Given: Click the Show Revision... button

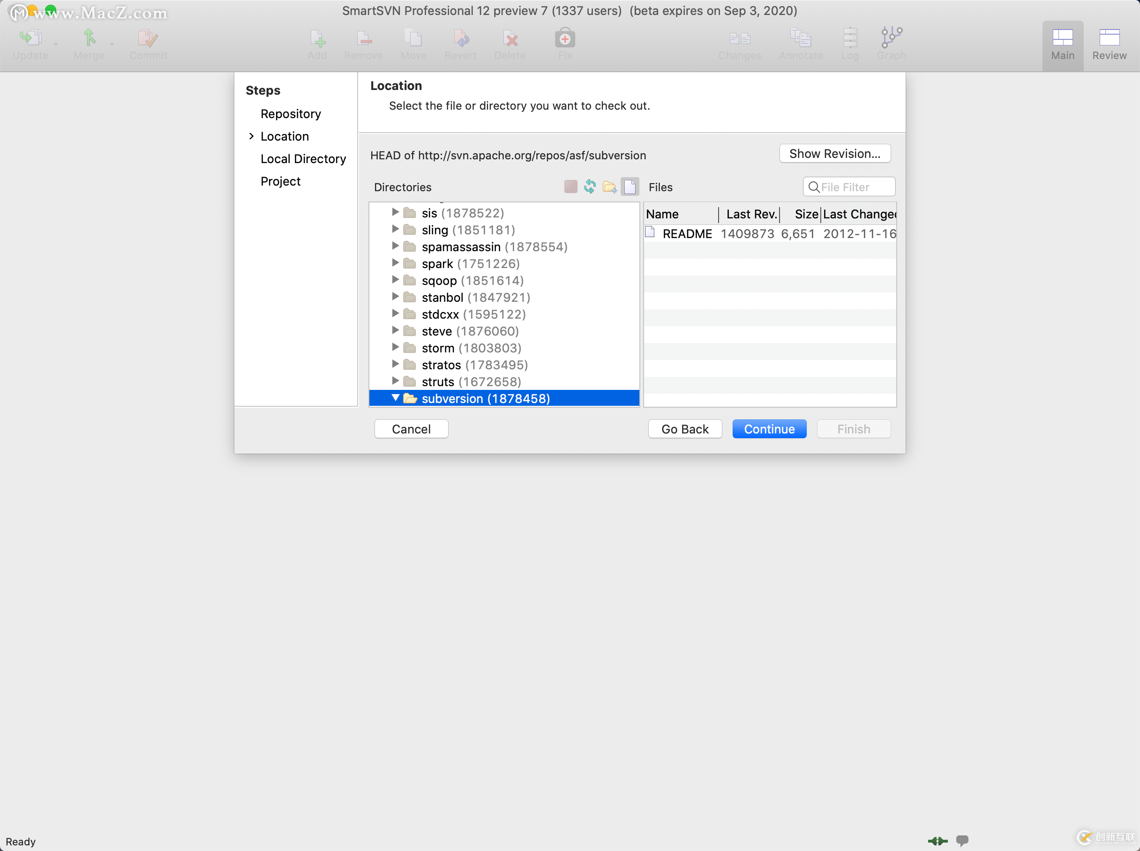Looking at the screenshot, I should [x=834, y=154].
